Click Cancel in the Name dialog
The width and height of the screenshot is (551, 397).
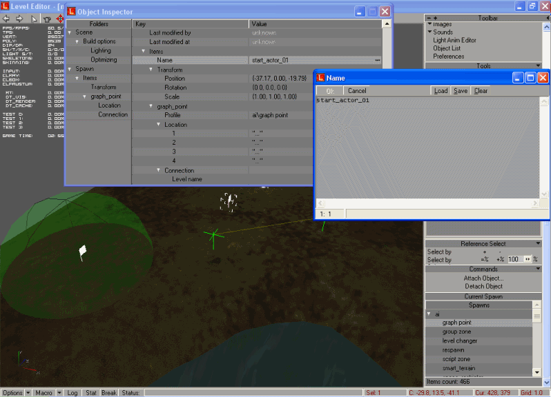click(x=357, y=91)
